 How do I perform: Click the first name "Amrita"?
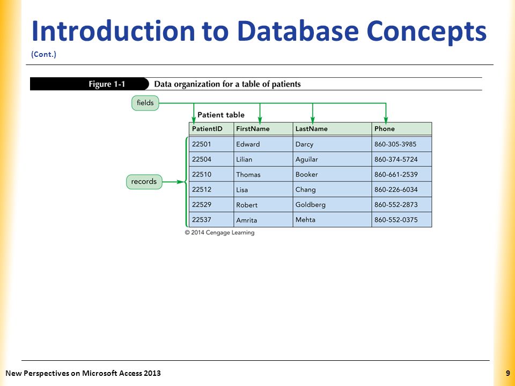pyautogui.click(x=247, y=220)
